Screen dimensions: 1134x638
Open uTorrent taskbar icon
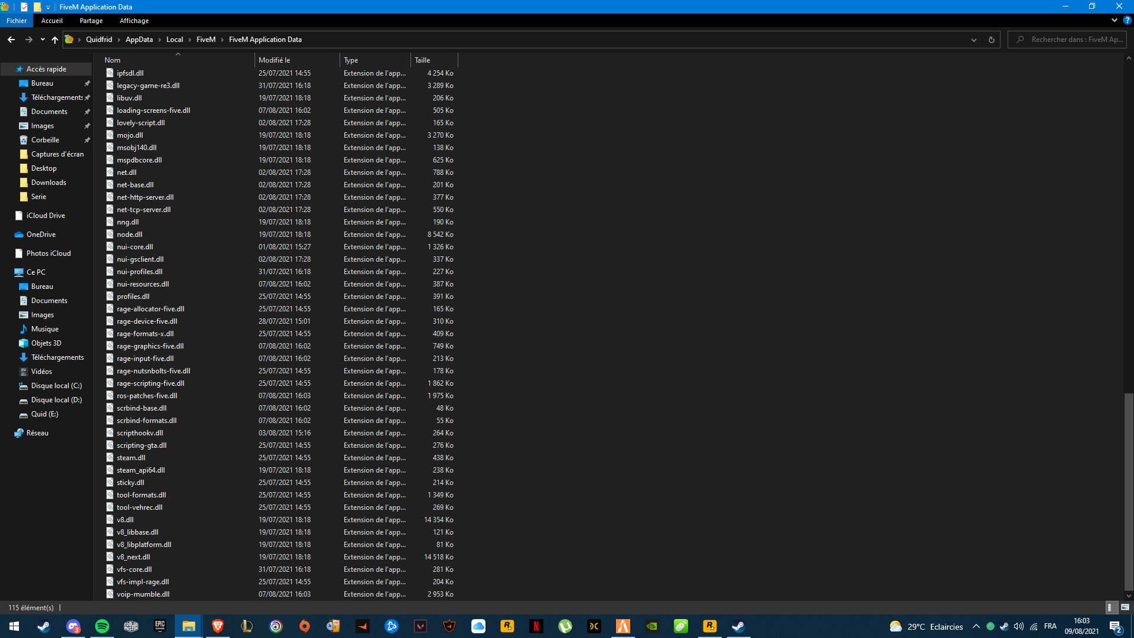[565, 626]
